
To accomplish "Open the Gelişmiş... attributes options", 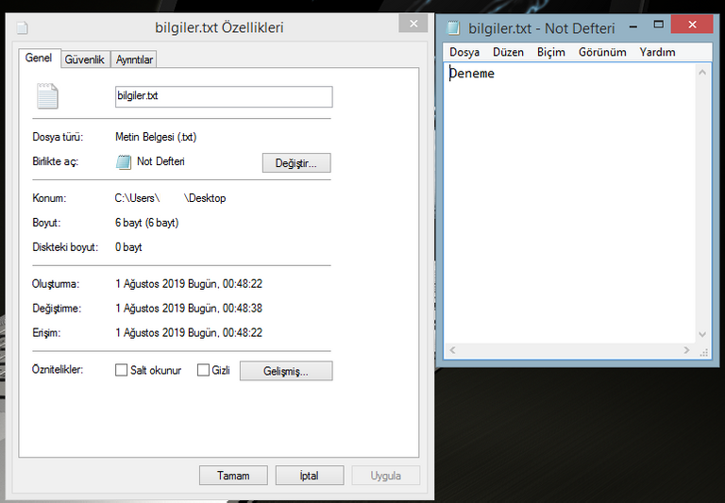I will point(285,371).
